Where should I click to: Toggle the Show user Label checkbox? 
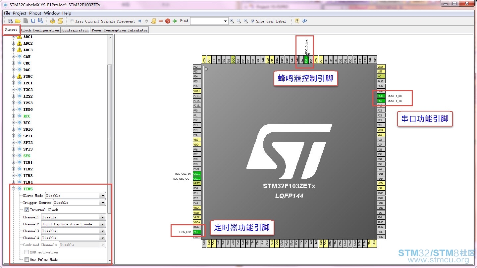253,21
